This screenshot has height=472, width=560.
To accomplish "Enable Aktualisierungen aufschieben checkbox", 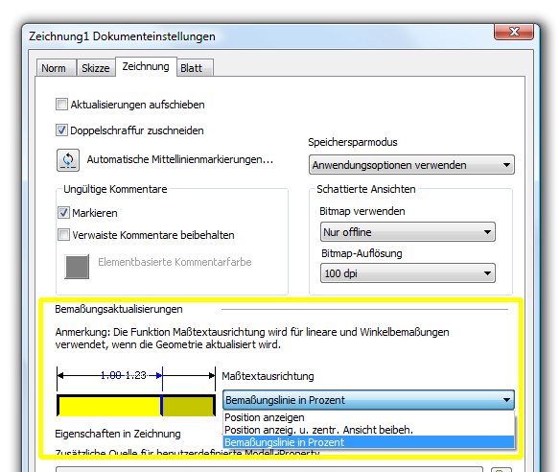I will tap(61, 105).
